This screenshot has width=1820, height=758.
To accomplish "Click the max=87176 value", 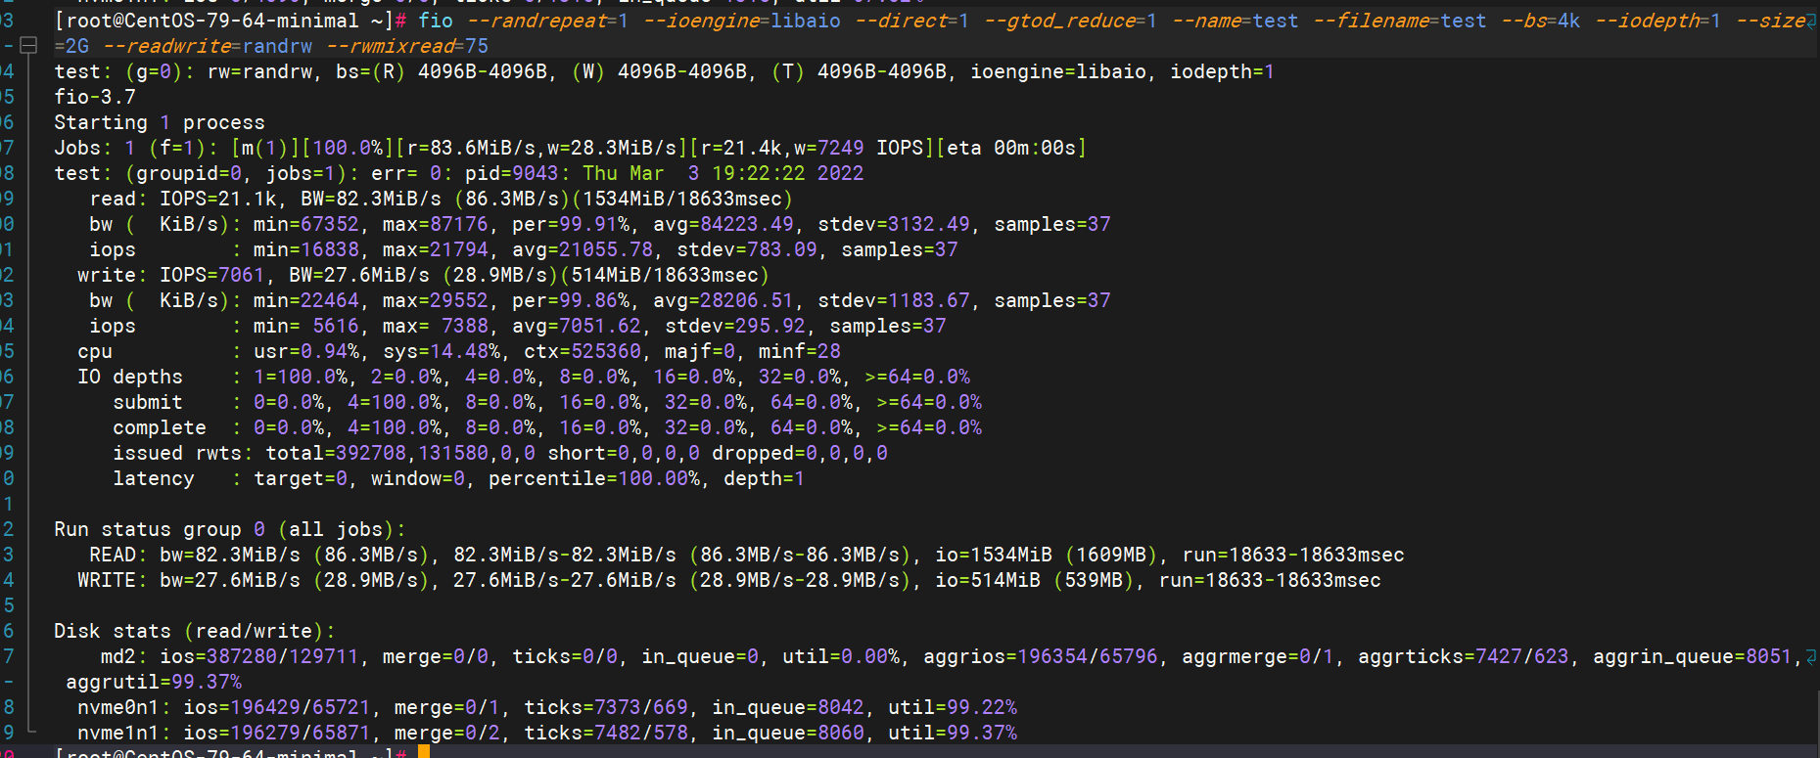I will click(x=436, y=224).
